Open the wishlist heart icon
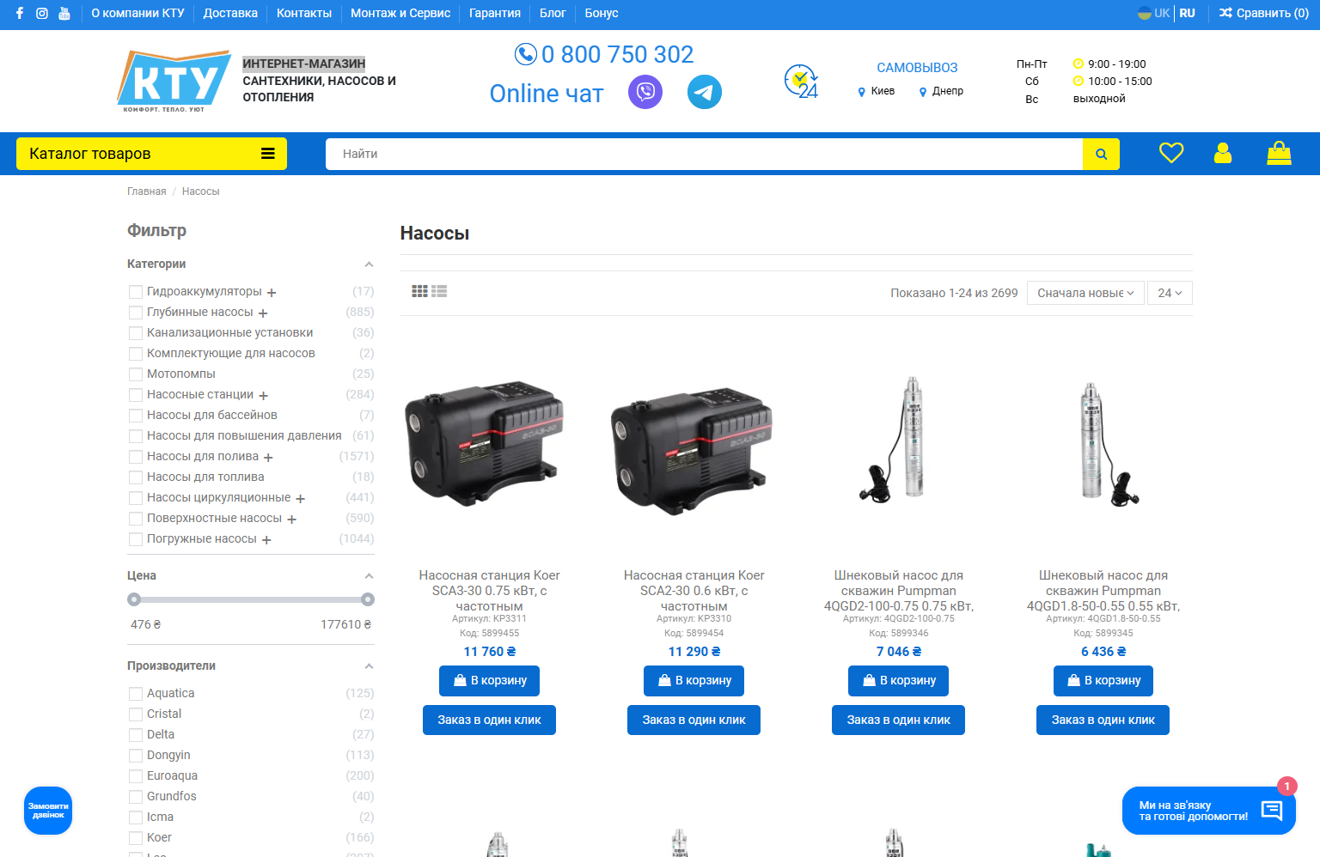The height and width of the screenshot is (857, 1320). coord(1171,153)
